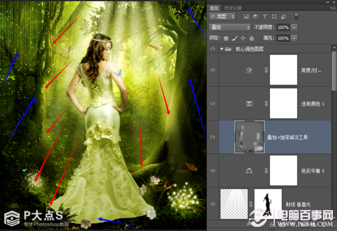Select the 核心调色图层 folder icon

click(228, 49)
